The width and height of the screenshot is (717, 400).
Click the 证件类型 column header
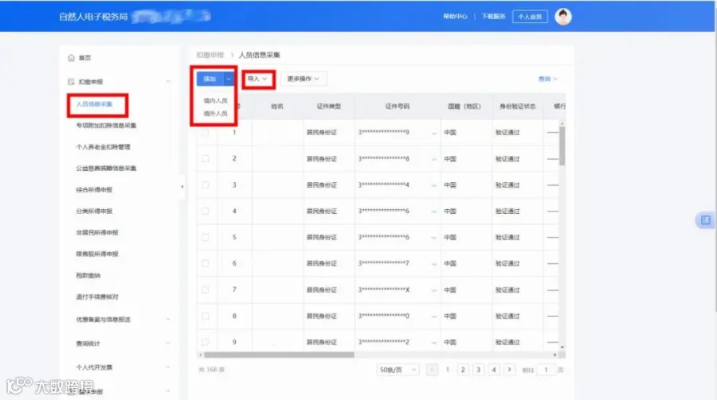coord(329,107)
